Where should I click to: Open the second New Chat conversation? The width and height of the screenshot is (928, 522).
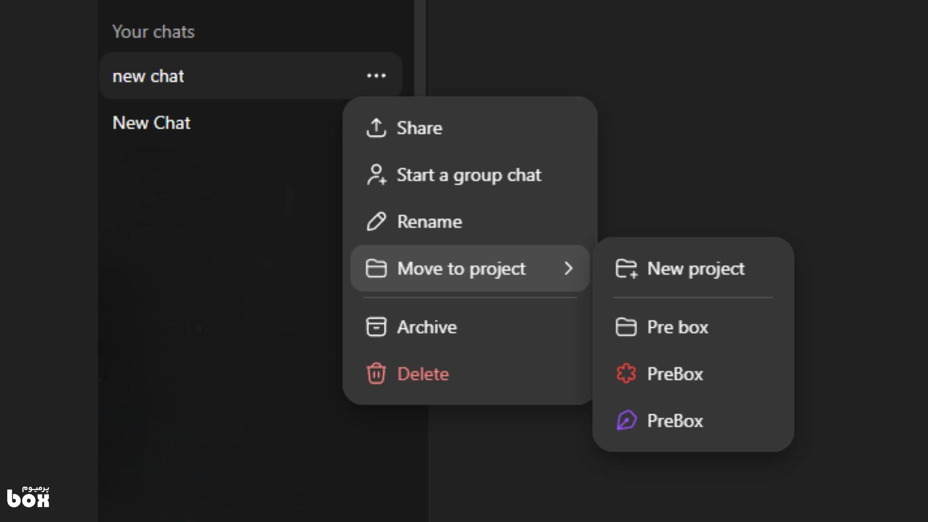tap(151, 123)
